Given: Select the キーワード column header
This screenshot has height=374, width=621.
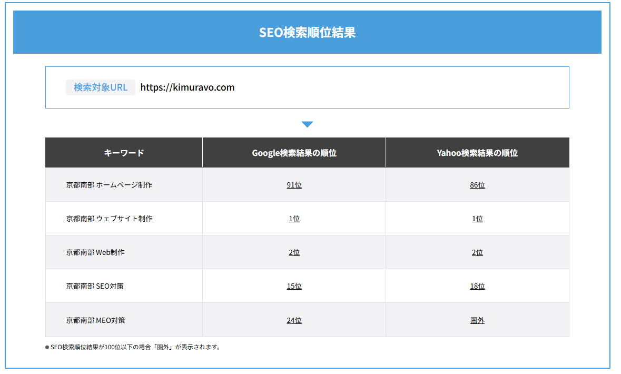Looking at the screenshot, I should point(124,152).
